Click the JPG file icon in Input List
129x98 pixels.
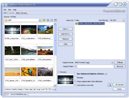pyautogui.click(x=76, y=23)
